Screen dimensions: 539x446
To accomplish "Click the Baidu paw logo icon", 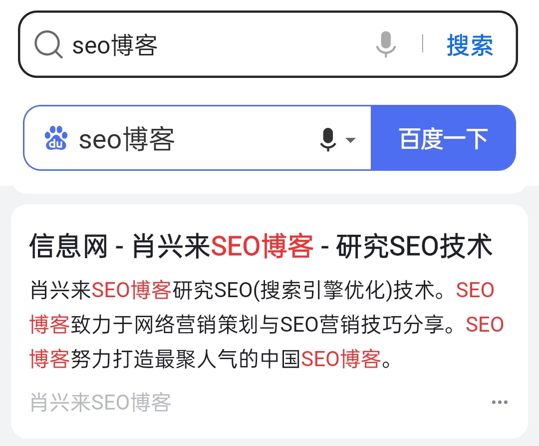I will tap(56, 138).
